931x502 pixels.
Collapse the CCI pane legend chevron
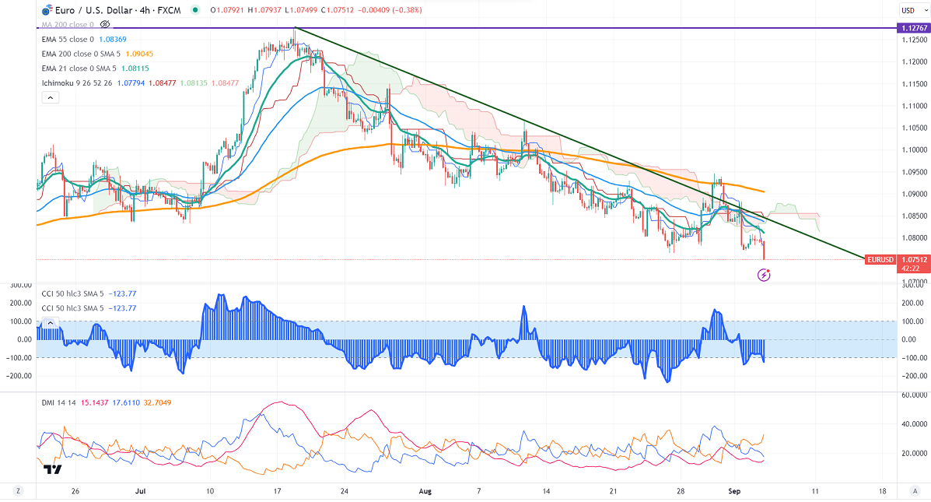click(x=51, y=323)
